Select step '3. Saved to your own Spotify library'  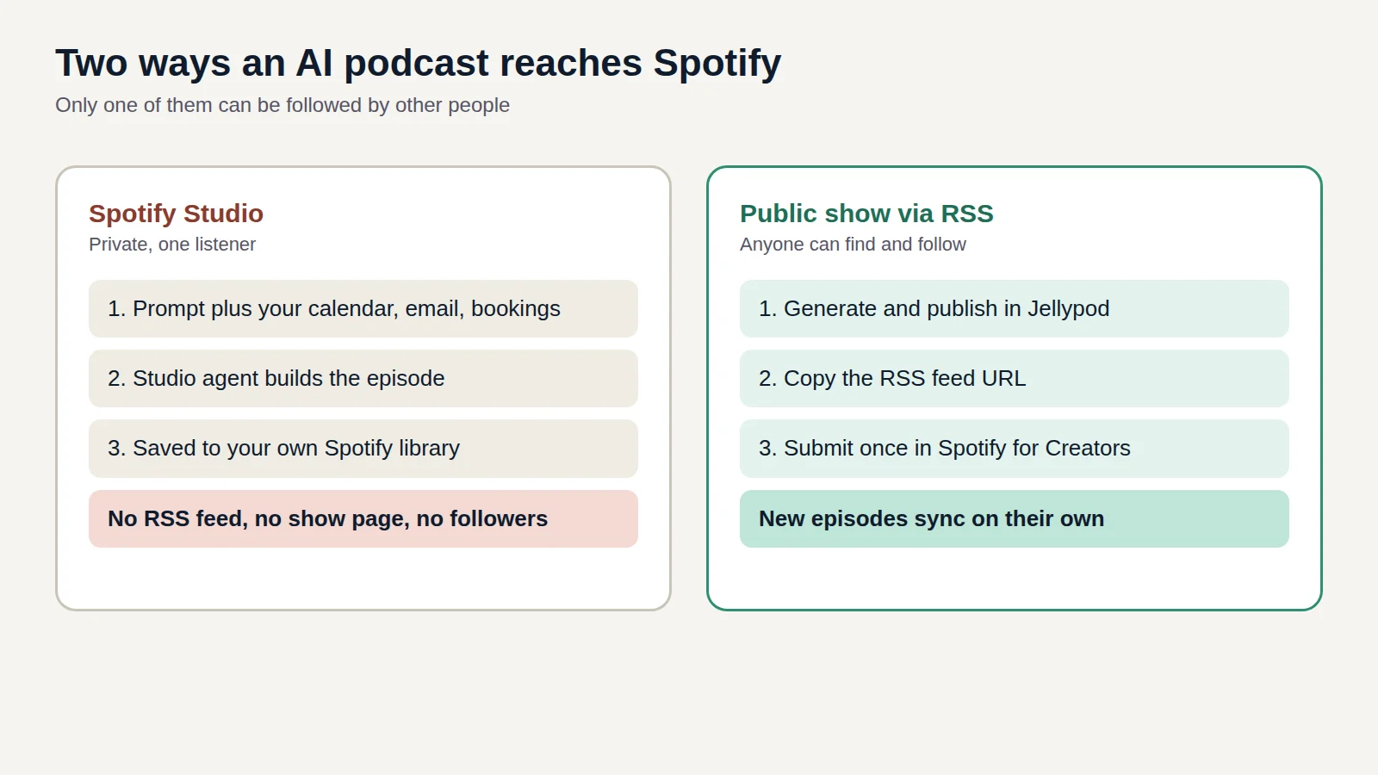[363, 448]
